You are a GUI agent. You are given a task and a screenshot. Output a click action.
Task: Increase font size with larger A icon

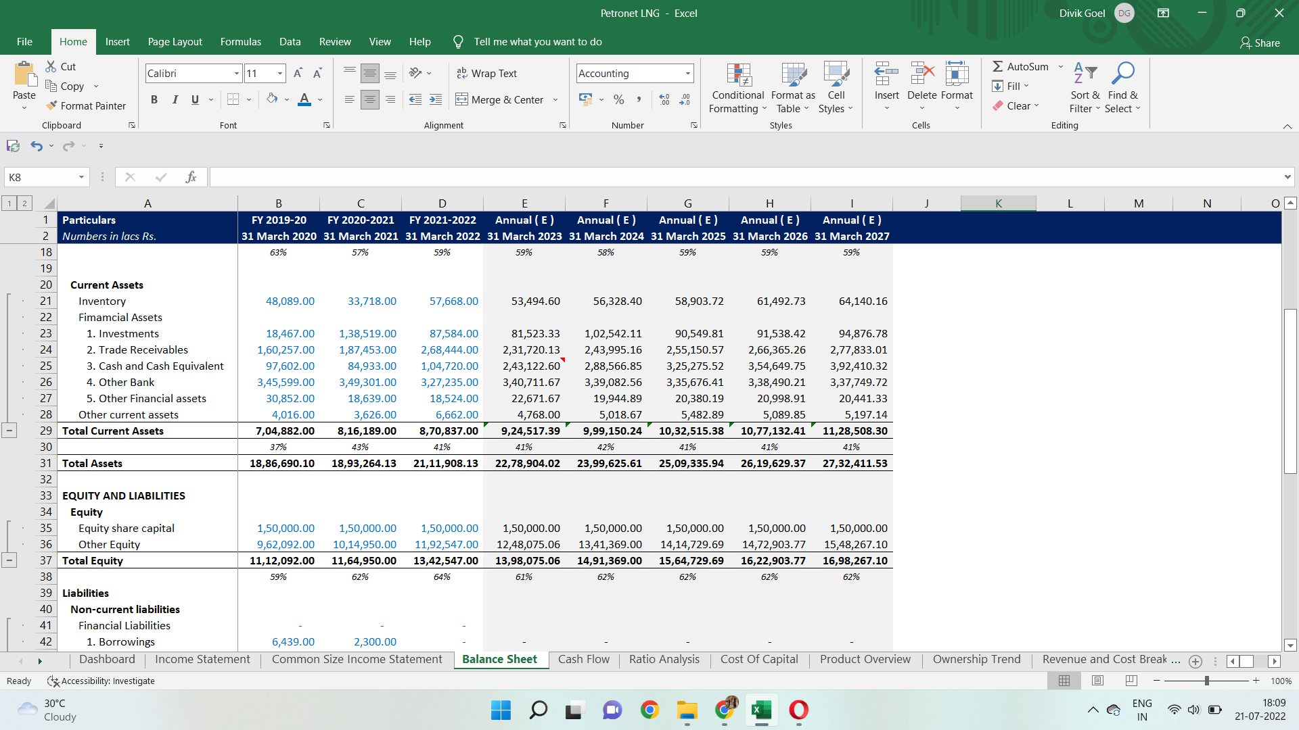coord(298,73)
